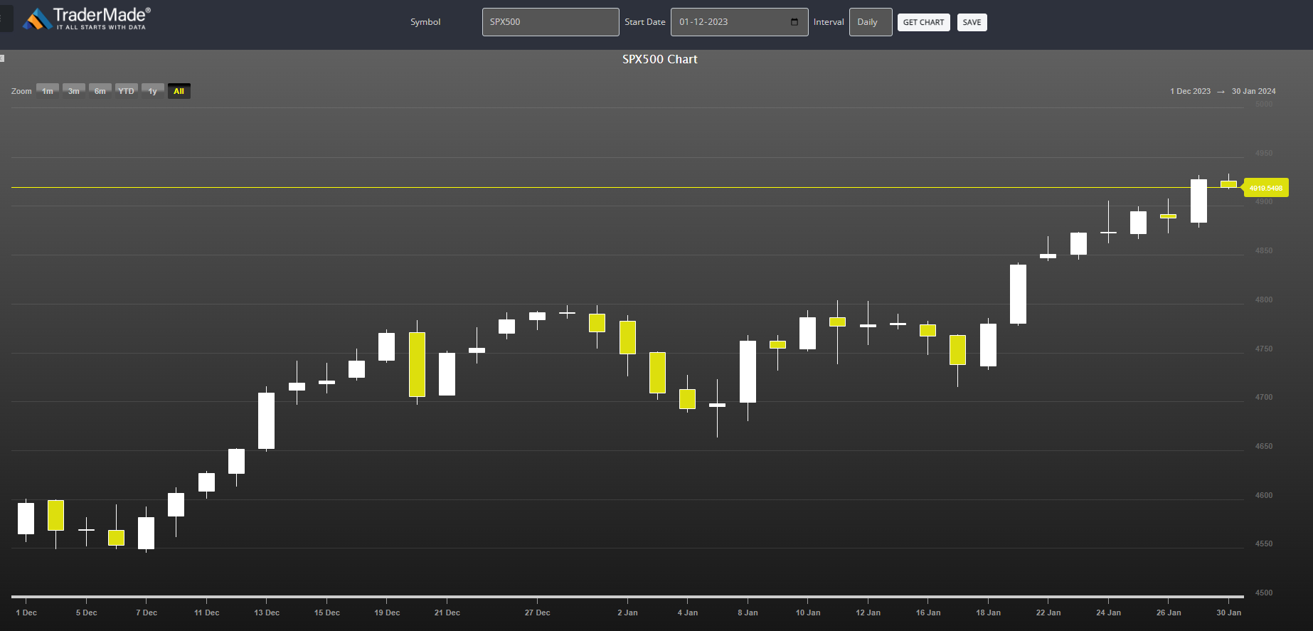
Task: Set zoom range to 3m
Action: pyautogui.click(x=74, y=91)
